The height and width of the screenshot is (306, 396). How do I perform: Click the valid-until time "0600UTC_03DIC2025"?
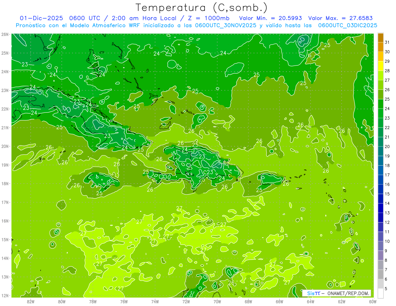tap(347, 25)
